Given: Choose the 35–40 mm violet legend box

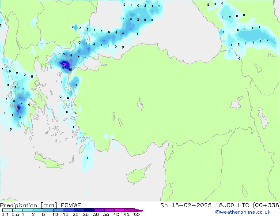Looking at the screenshot, I should point(109,210).
